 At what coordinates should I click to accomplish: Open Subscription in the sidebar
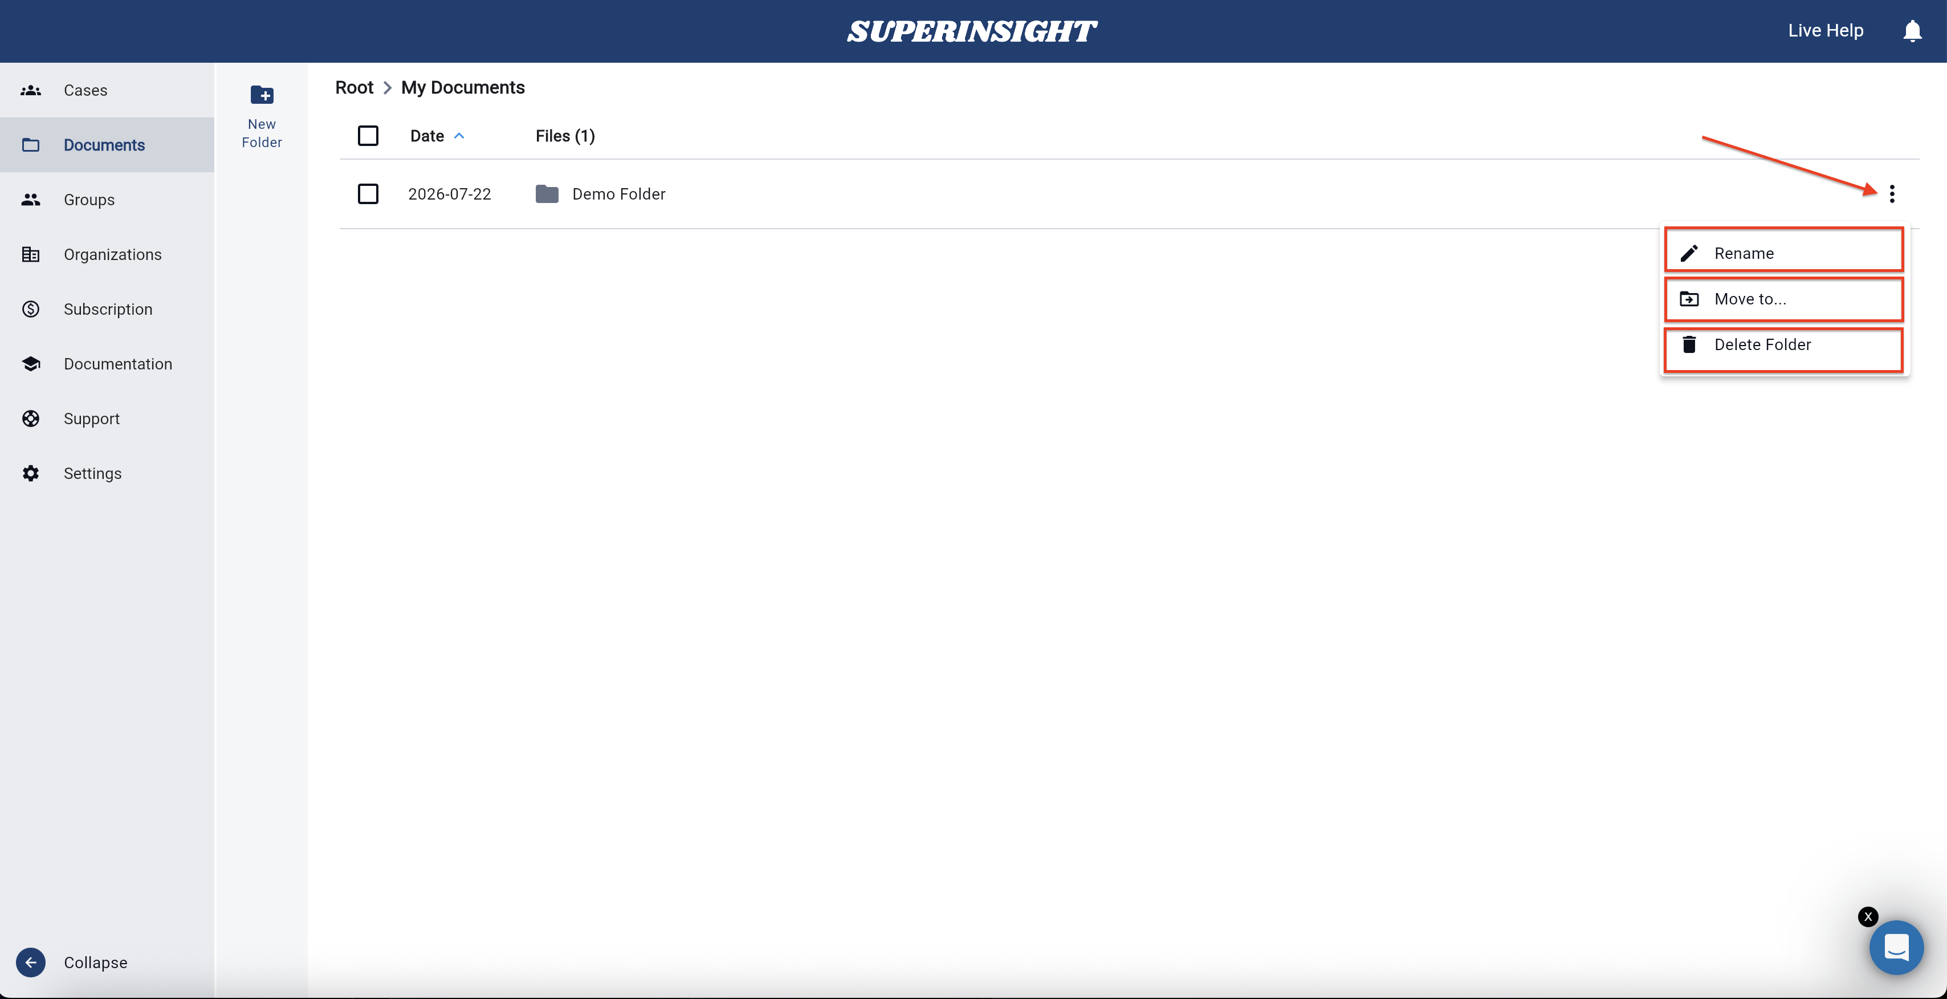pos(107,309)
